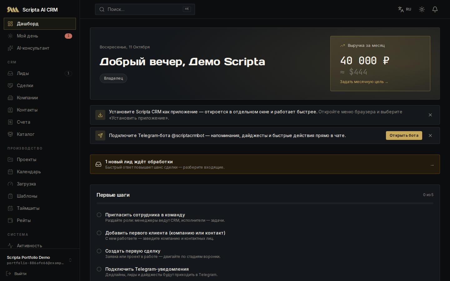Click the Telegram paper-plane icon
The height and width of the screenshot is (281, 450).
[x=100, y=136]
